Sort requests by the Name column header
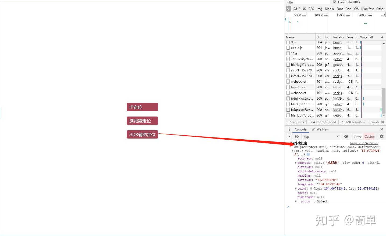386x236 pixels. (300, 37)
